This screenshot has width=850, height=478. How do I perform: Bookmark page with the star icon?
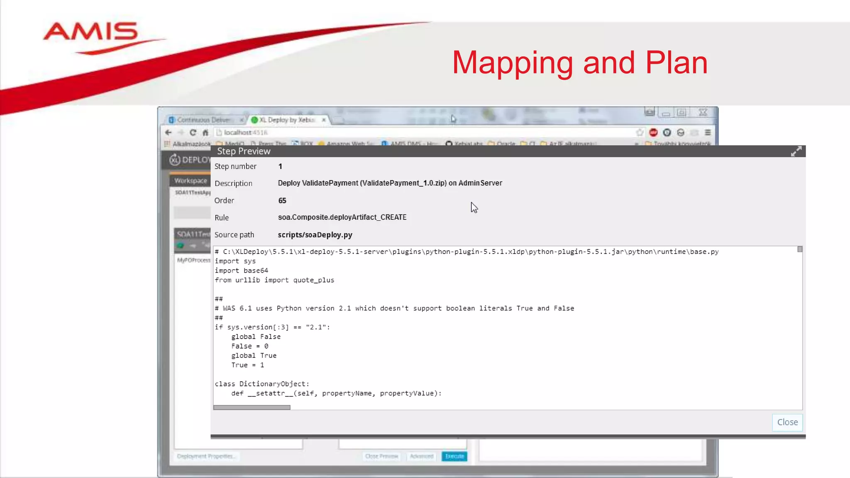pos(640,132)
